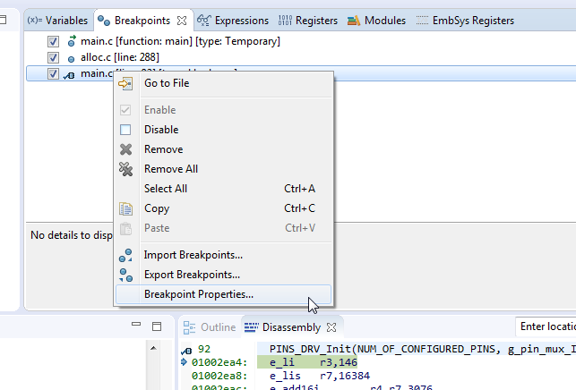The width and height of the screenshot is (576, 390).
Task: Click temporary breakpoint icon for main.c
Action: (72, 41)
